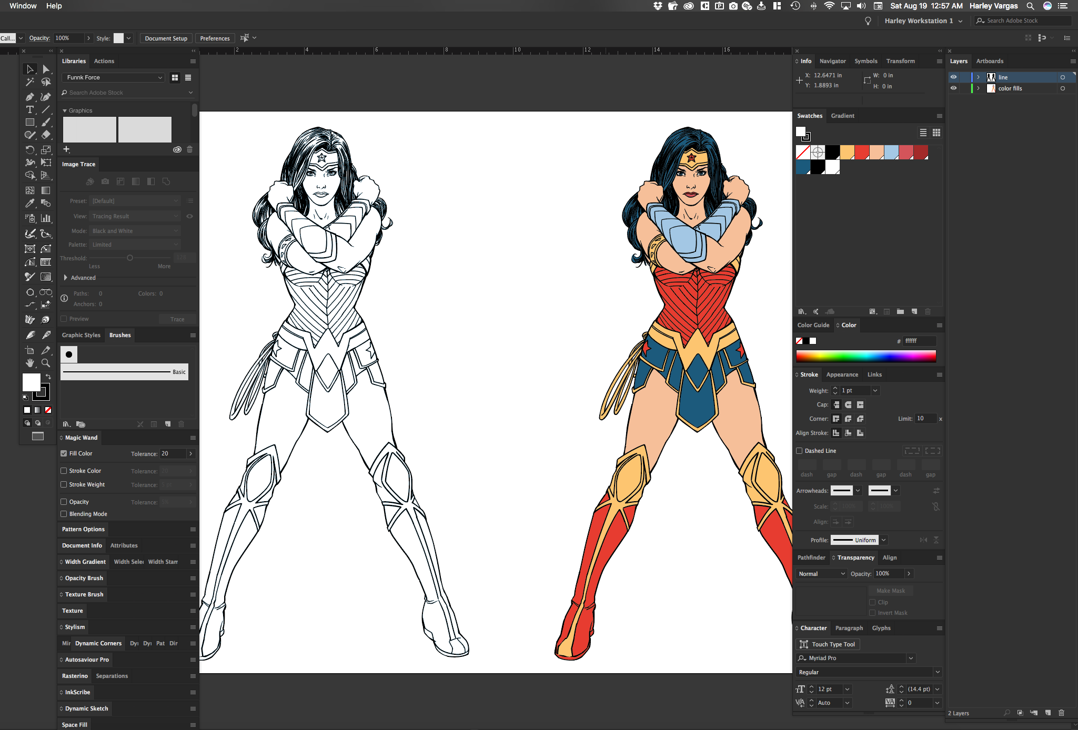The height and width of the screenshot is (730, 1078).
Task: Select the Rotate tool
Action: pos(30,150)
